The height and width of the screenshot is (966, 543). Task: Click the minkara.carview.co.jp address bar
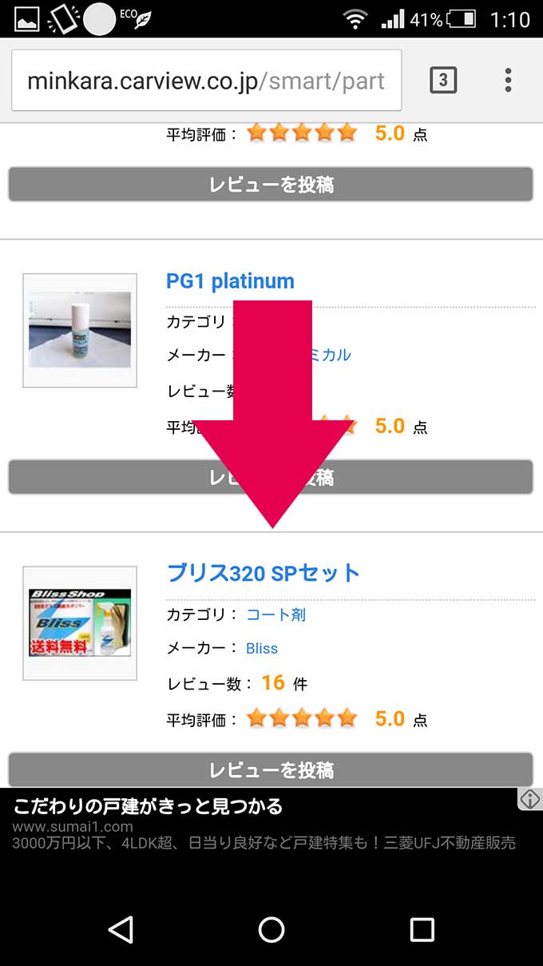tap(206, 81)
